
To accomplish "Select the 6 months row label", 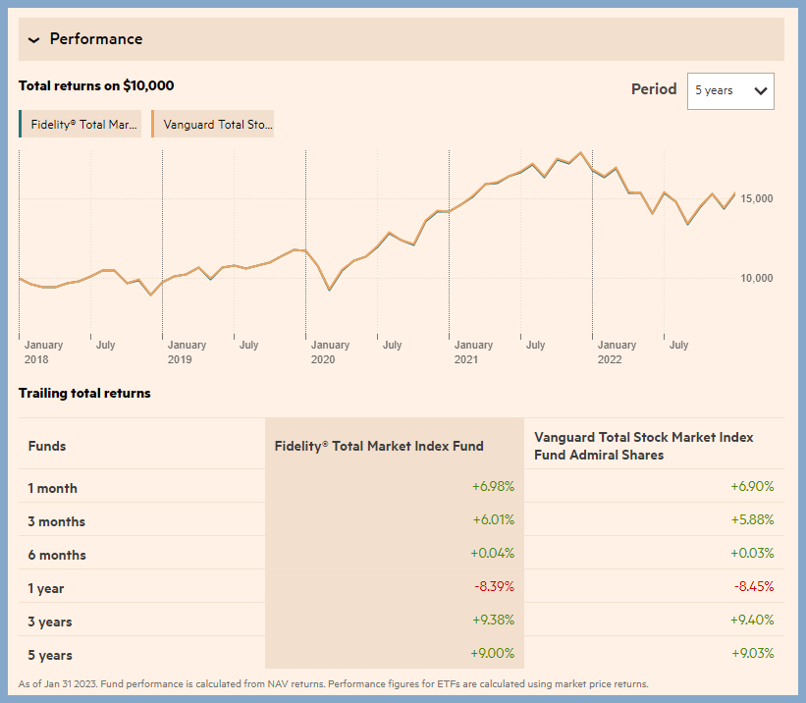I will [57, 555].
